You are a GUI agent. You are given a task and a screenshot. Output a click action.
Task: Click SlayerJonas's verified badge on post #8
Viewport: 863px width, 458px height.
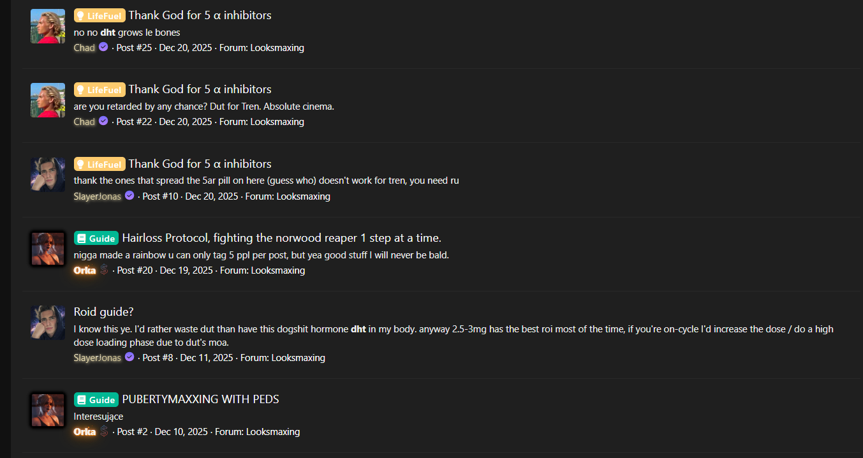tap(129, 357)
